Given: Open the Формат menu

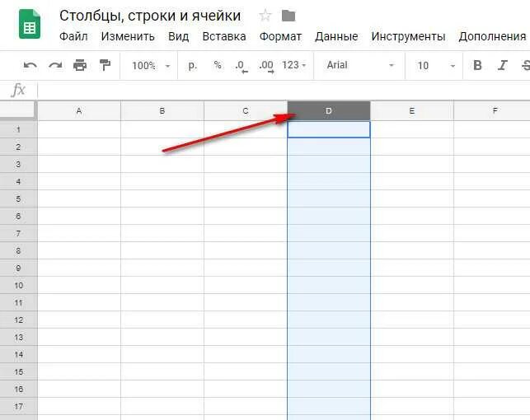Looking at the screenshot, I should (x=280, y=36).
